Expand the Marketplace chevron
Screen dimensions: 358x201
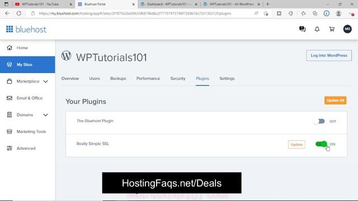[46, 82]
